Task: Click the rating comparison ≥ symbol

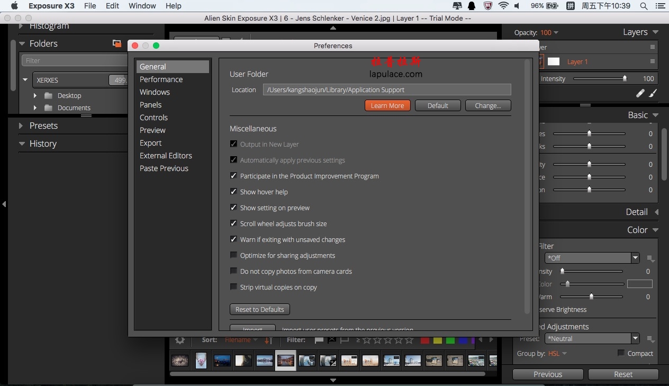Action: point(358,340)
